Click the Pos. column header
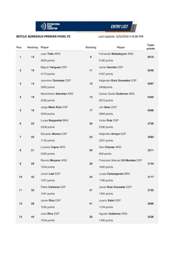 tap(19, 47)
